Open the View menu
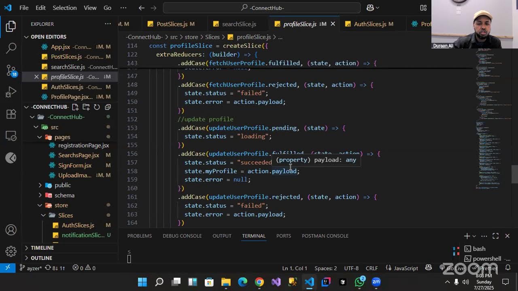Screen dimensions: 518x291 click(x=90, y=8)
